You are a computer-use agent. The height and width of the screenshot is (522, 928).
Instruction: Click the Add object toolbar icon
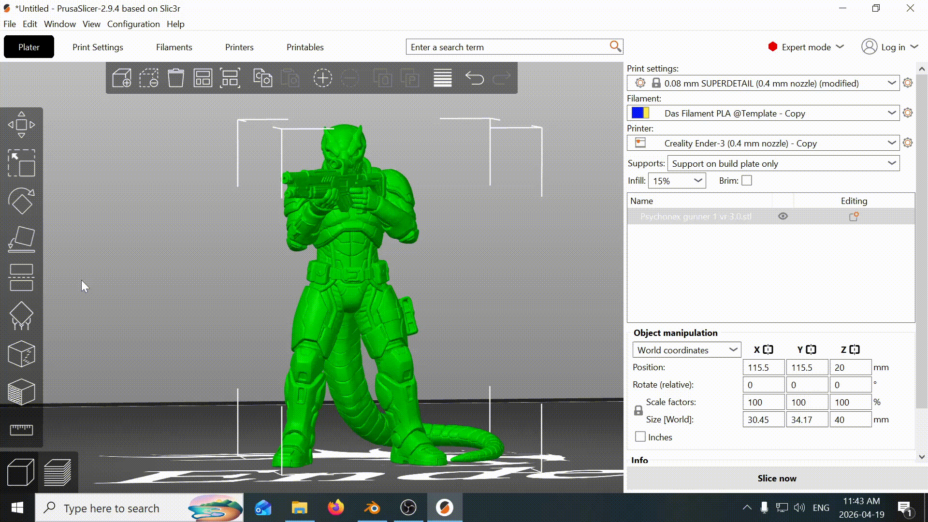pos(122,78)
